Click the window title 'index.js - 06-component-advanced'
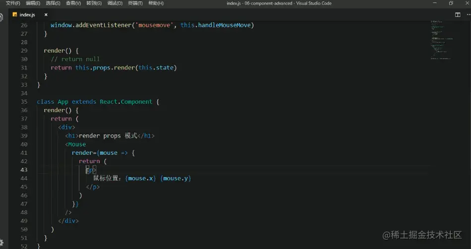Screen dimensions: 471x249 [259, 3]
